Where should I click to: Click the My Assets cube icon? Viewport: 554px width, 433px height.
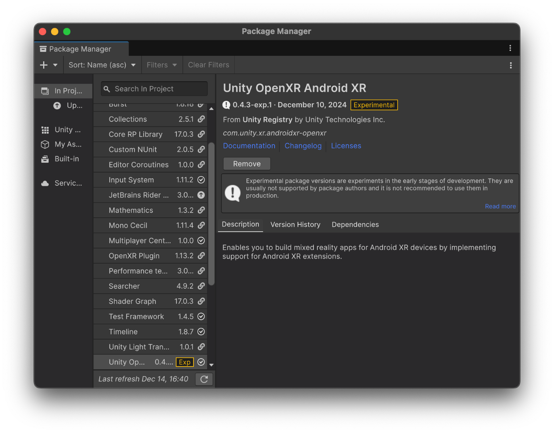45,144
